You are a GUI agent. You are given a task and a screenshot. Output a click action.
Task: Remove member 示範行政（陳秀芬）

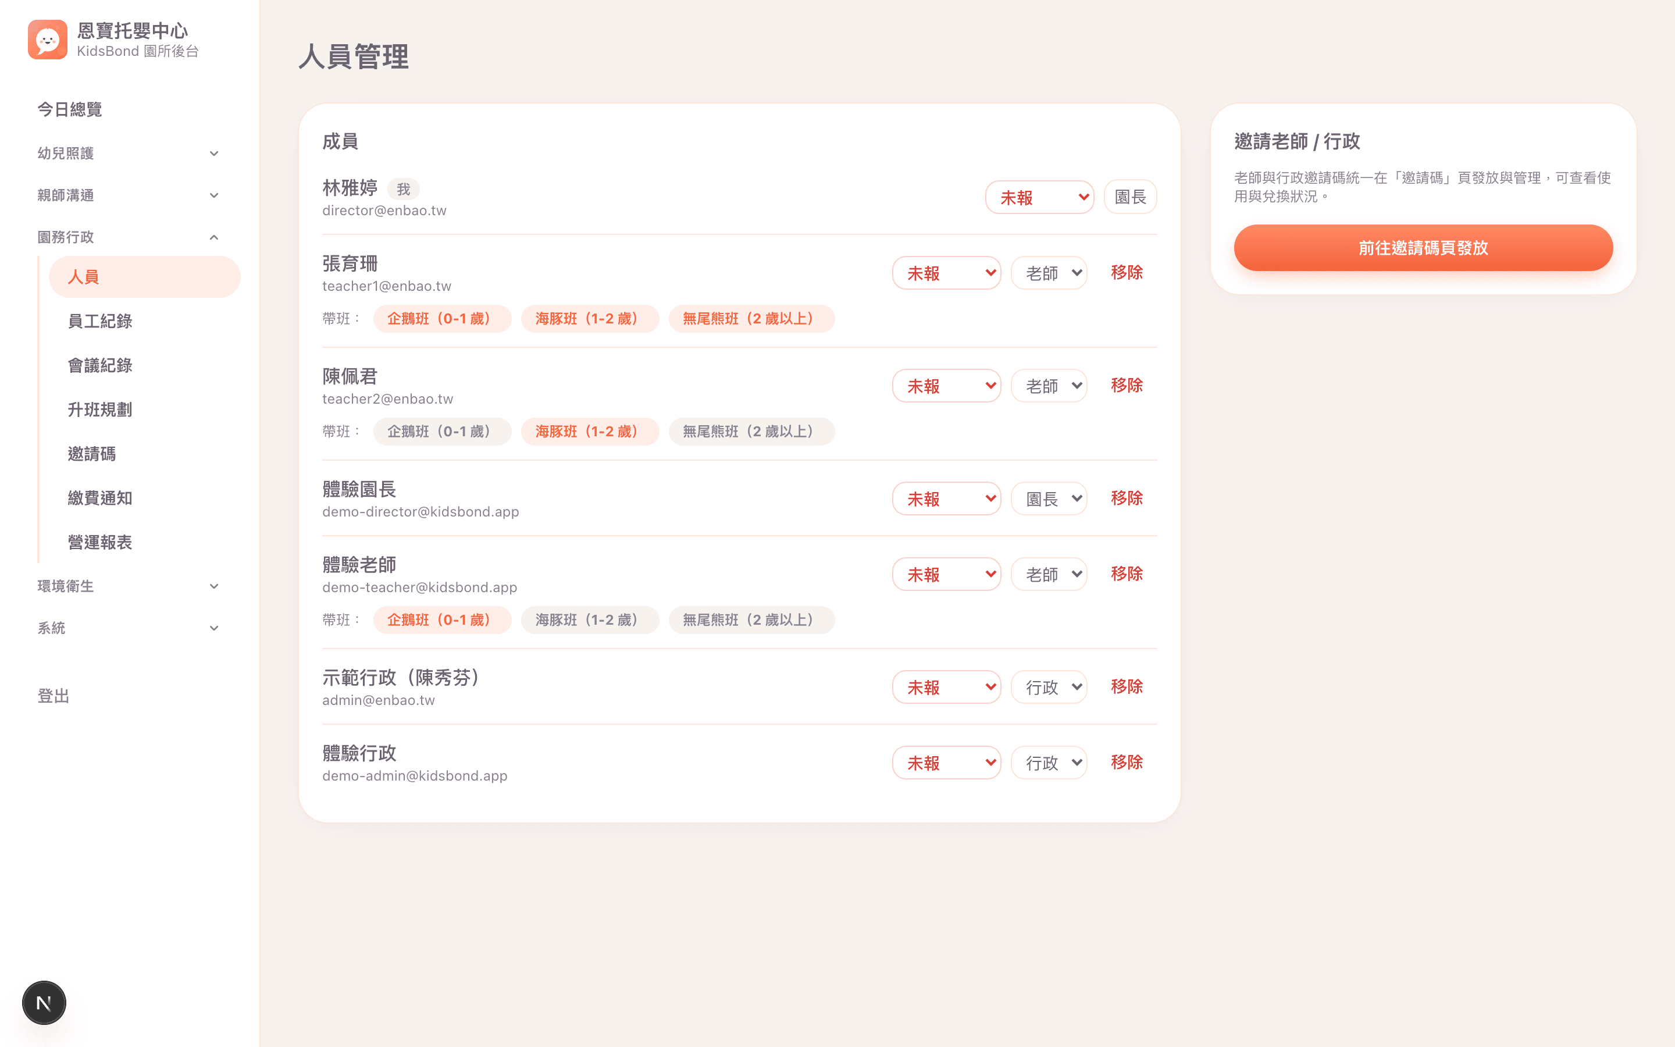[1127, 687]
